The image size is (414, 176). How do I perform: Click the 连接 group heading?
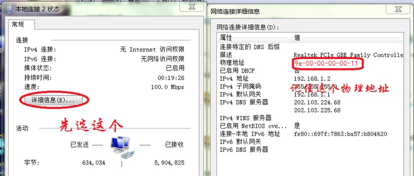tap(22, 40)
